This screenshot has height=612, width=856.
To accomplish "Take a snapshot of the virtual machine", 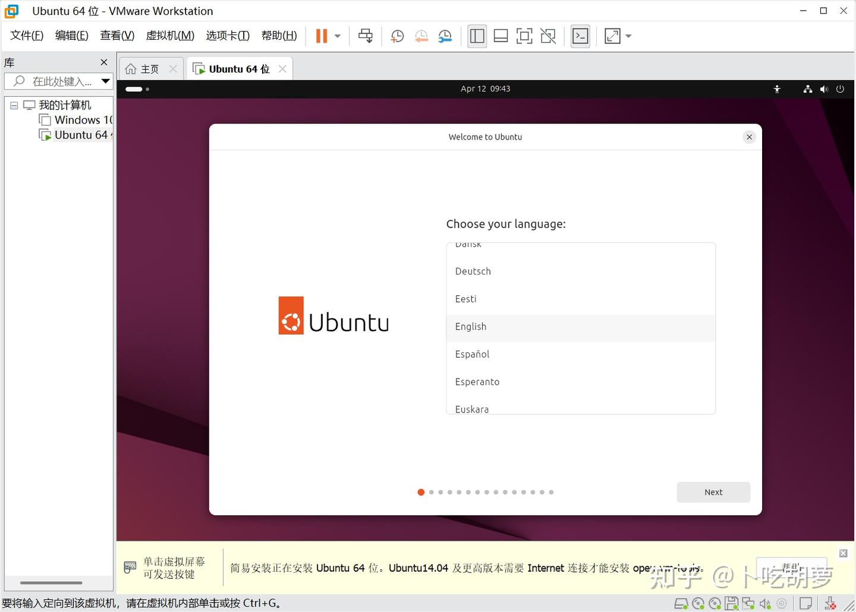I will (x=397, y=36).
